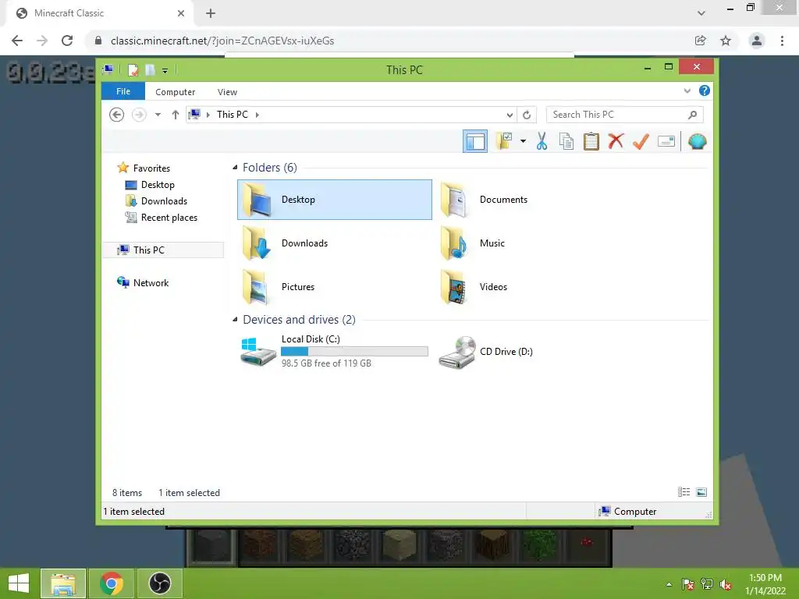Click the Back navigation arrow in Explorer

tap(117, 115)
